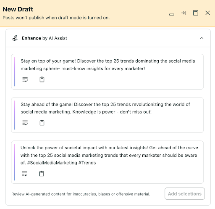215x209 pixels.
Task: Maximize the New Draft window
Action: click(196, 13)
